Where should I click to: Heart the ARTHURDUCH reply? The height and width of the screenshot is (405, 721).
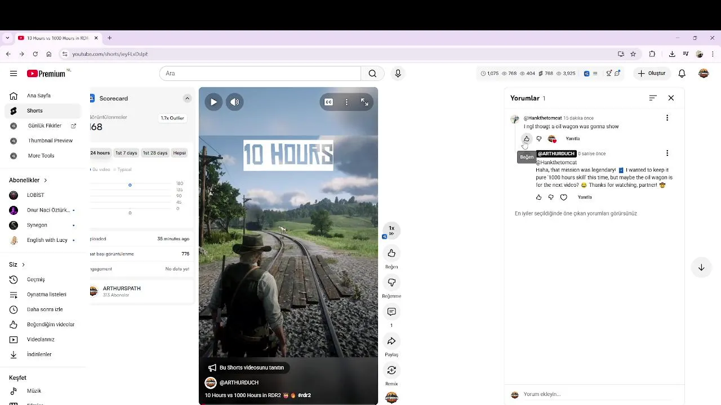click(x=564, y=197)
